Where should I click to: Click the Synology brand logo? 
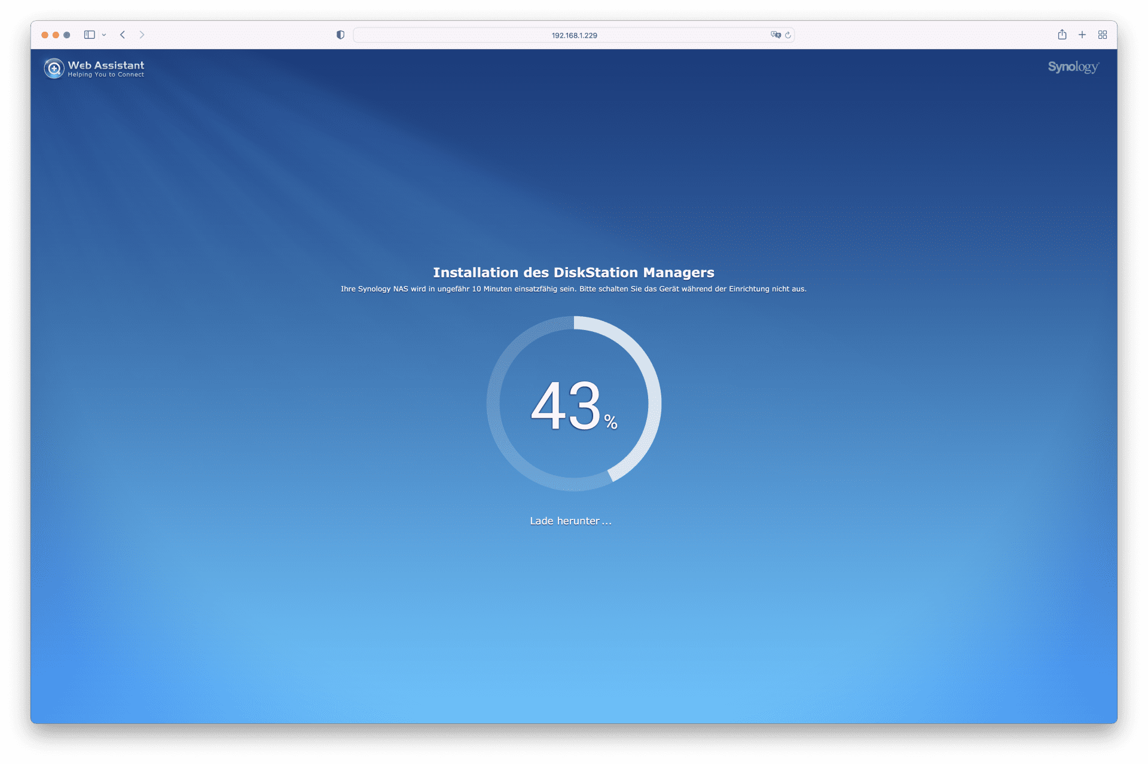1073,67
